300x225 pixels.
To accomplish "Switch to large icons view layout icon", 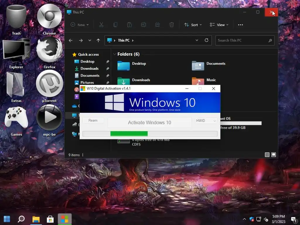I will pyautogui.click(x=274, y=155).
